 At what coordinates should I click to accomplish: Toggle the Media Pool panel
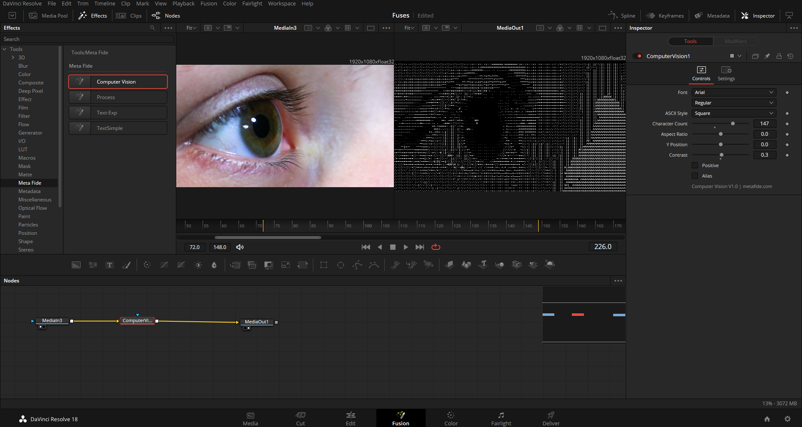point(48,15)
